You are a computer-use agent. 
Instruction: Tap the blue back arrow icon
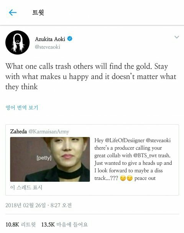point(13,13)
